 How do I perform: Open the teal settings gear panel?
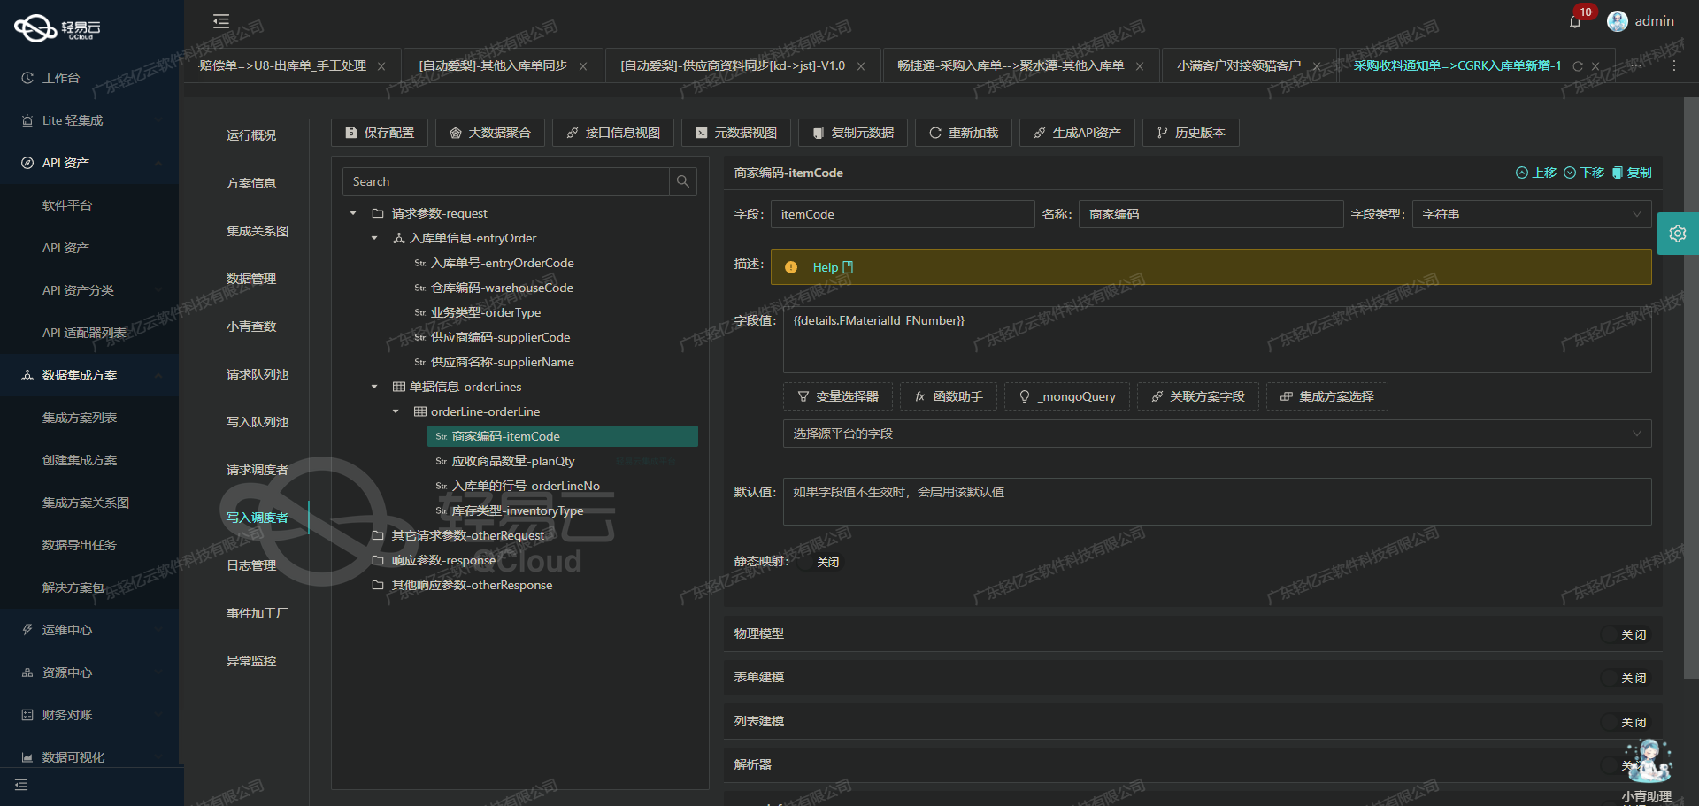click(1677, 234)
